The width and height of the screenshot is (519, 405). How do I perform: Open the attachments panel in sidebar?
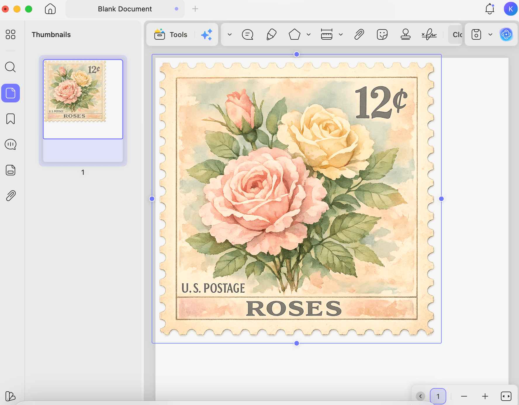11,196
